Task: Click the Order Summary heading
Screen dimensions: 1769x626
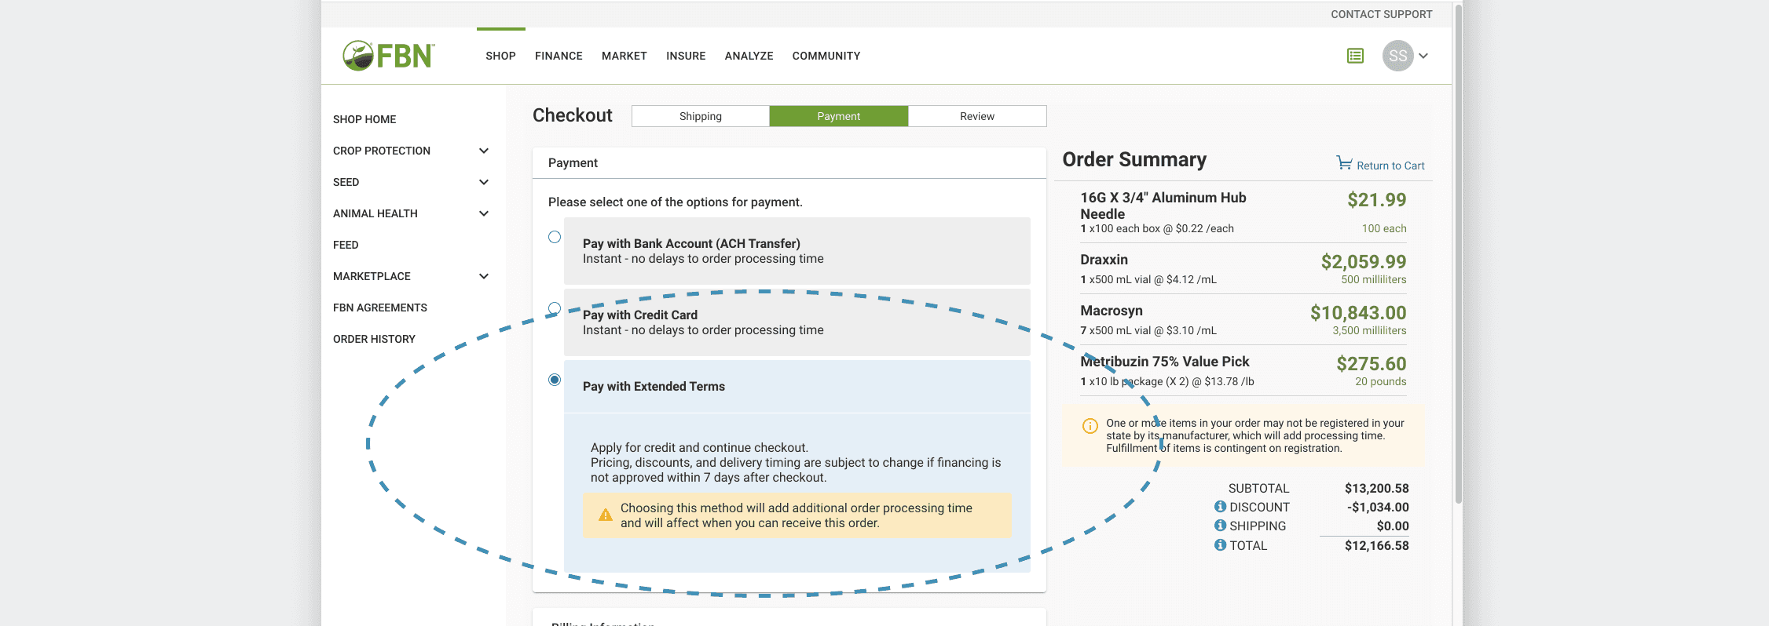Action: pos(1134,159)
